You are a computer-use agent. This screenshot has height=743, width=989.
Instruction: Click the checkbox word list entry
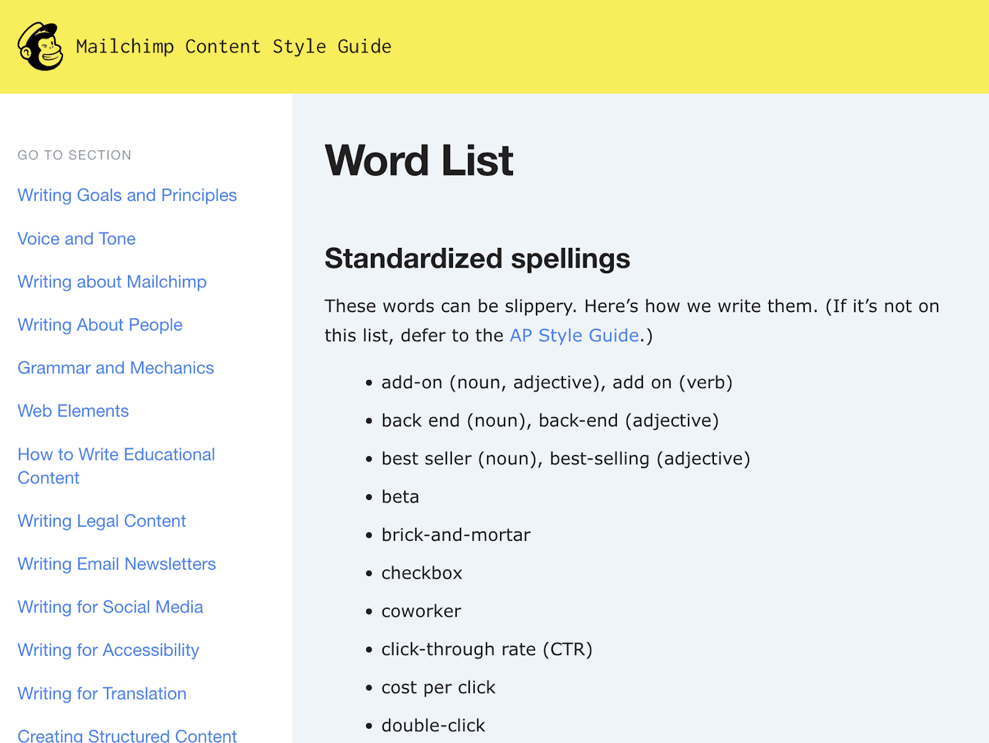coord(422,573)
